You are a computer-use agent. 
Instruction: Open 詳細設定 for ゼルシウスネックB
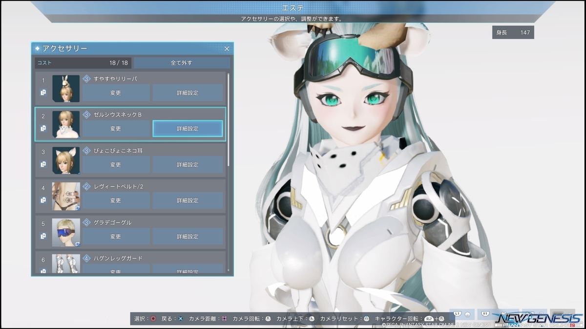click(x=188, y=129)
